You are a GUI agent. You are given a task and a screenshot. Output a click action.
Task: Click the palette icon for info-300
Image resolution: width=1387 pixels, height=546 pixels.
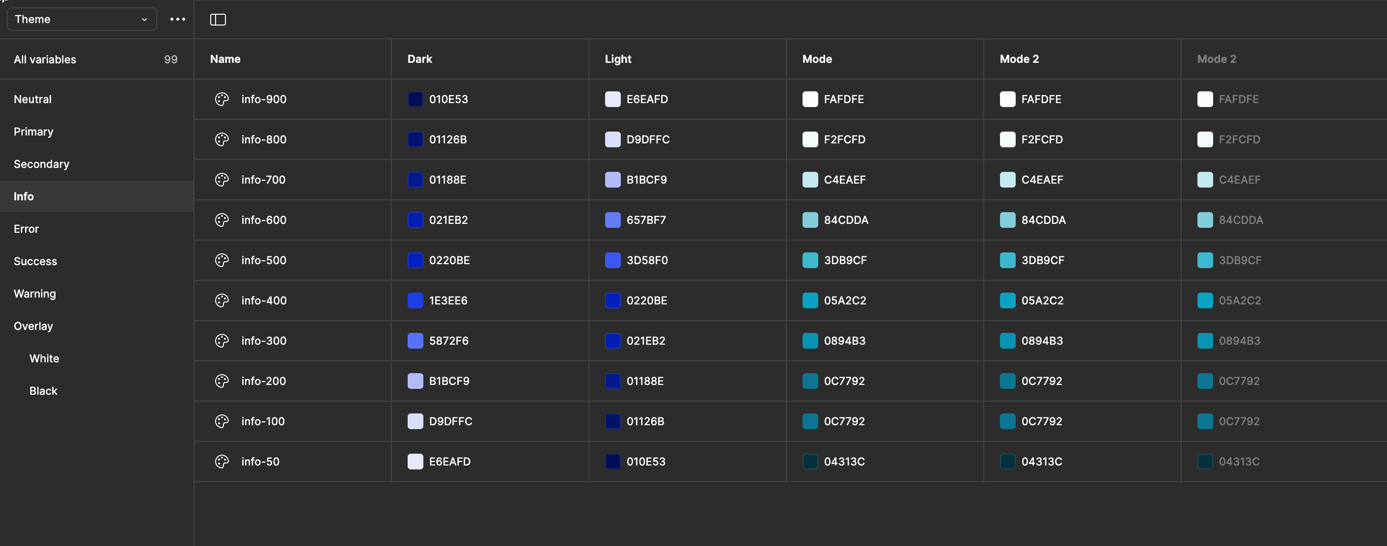(222, 341)
